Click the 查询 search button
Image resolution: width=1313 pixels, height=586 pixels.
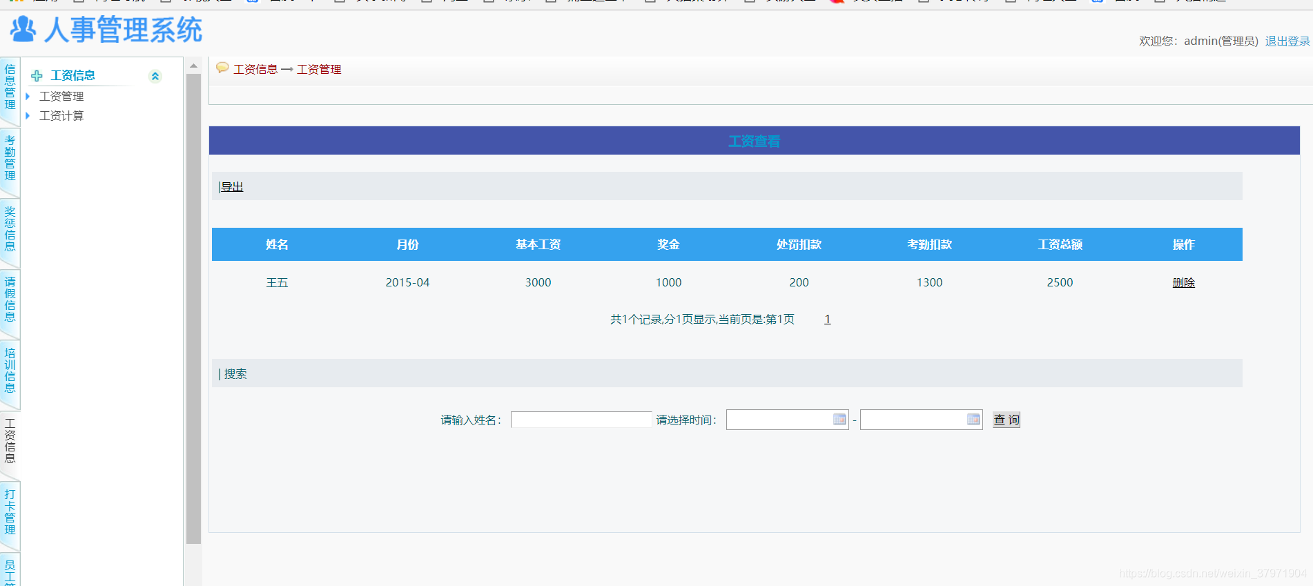coord(1006,420)
